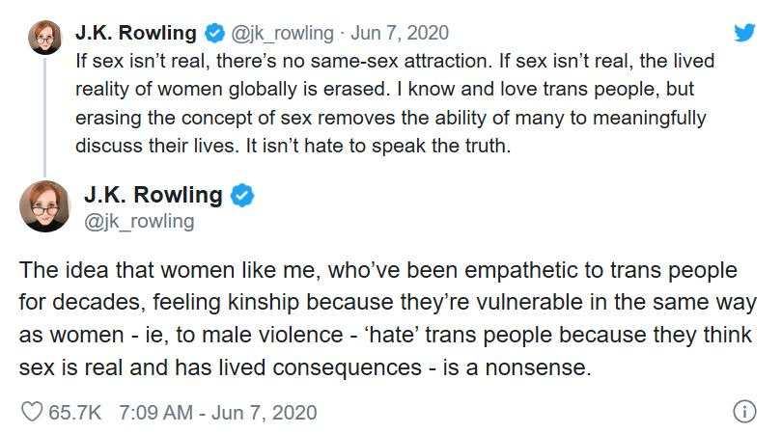Click the @jk_rowling handle in parent tweet header
The width and height of the screenshot is (782, 434).
click(282, 34)
